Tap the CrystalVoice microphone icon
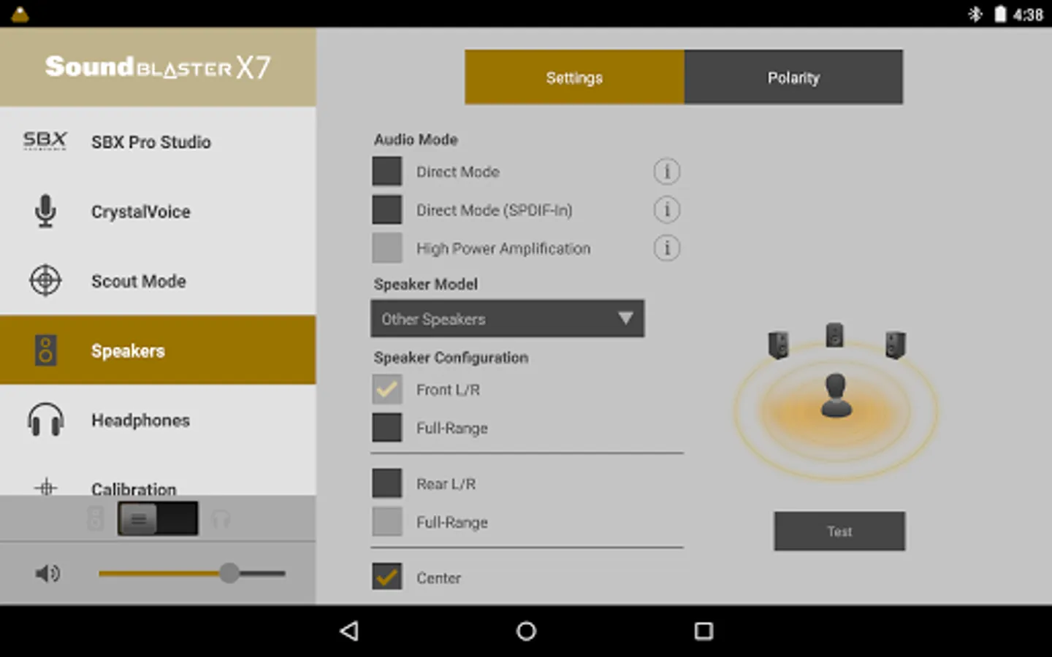 (x=45, y=211)
